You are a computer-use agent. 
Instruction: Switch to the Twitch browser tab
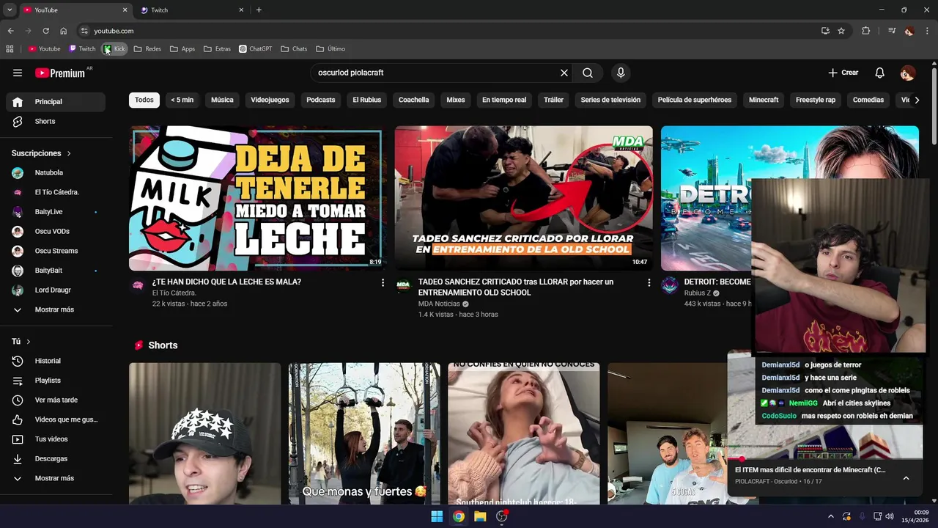click(x=191, y=10)
